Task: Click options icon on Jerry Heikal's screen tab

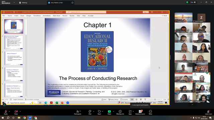Action: pos(72,3)
